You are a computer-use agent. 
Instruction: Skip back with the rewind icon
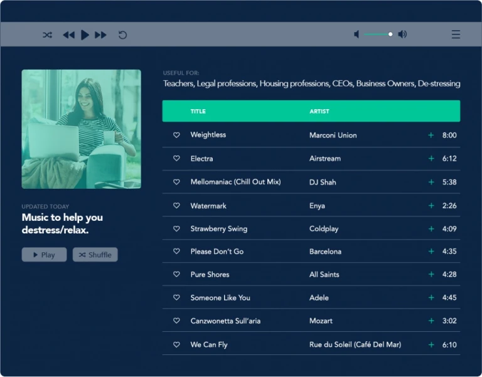pos(69,35)
